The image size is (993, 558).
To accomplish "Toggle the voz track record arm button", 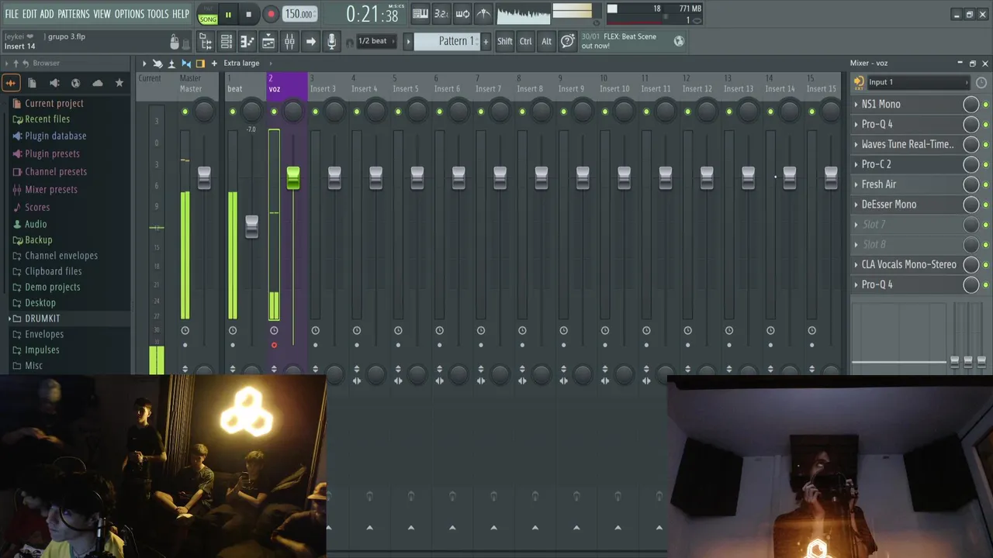I will pyautogui.click(x=274, y=345).
